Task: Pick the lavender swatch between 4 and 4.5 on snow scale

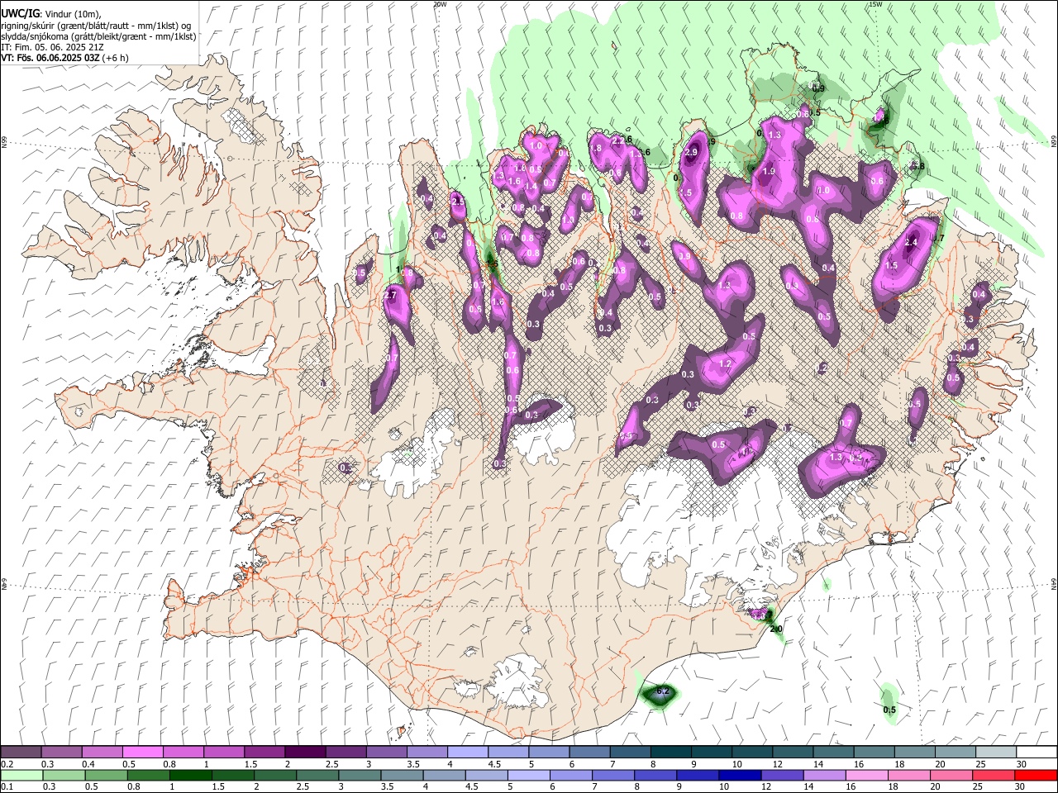Action: click(x=466, y=753)
